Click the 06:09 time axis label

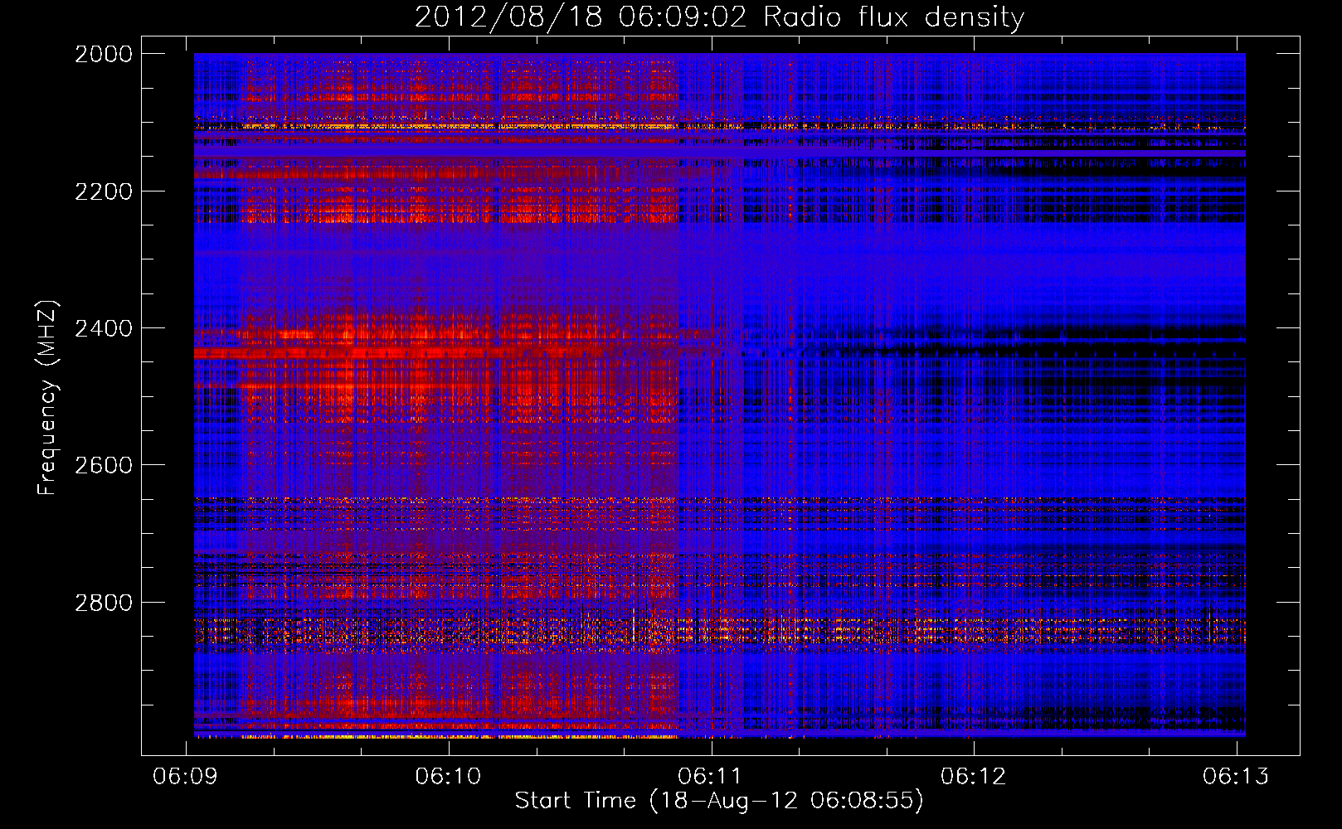(x=187, y=776)
